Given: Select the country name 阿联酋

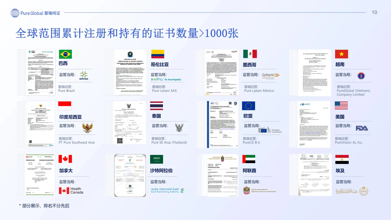Looking at the screenshot, I should (250, 171).
